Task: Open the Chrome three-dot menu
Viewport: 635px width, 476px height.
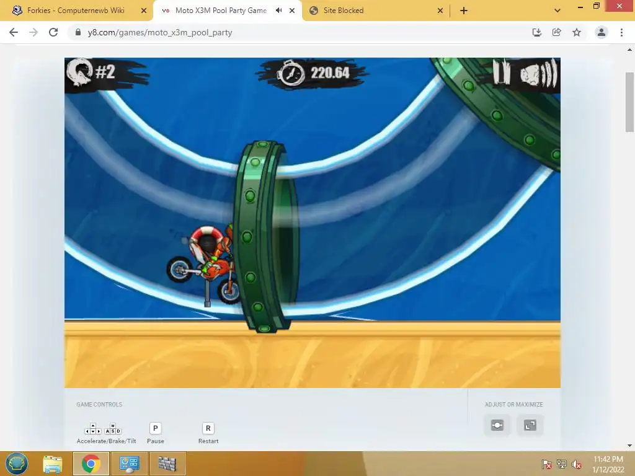Action: coord(621,32)
